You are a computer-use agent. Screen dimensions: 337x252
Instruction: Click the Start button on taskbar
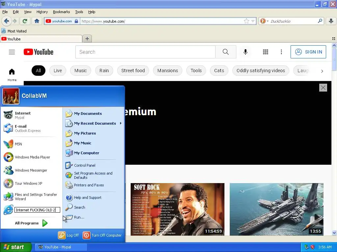coord(16,247)
